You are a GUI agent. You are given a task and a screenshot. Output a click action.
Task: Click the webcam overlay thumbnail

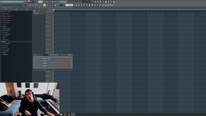pos(30,99)
